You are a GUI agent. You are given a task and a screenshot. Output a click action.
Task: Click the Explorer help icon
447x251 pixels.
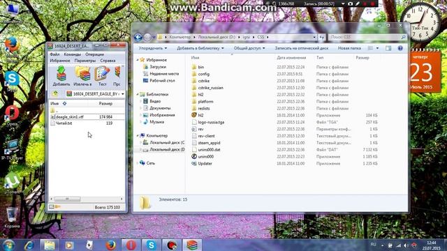tap(400, 48)
